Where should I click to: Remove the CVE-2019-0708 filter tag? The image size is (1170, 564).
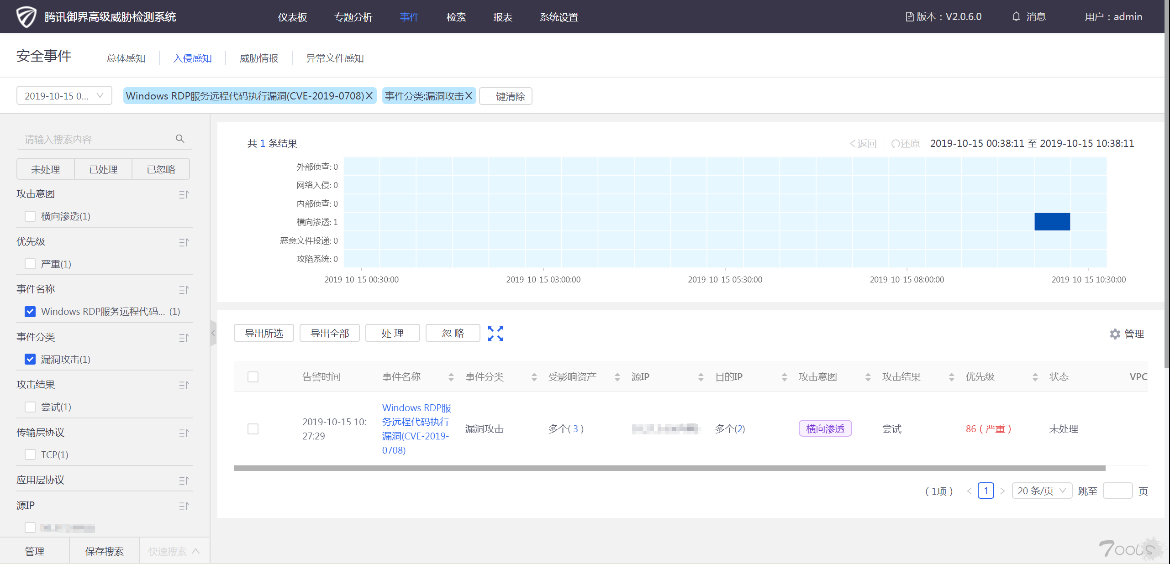pos(369,96)
